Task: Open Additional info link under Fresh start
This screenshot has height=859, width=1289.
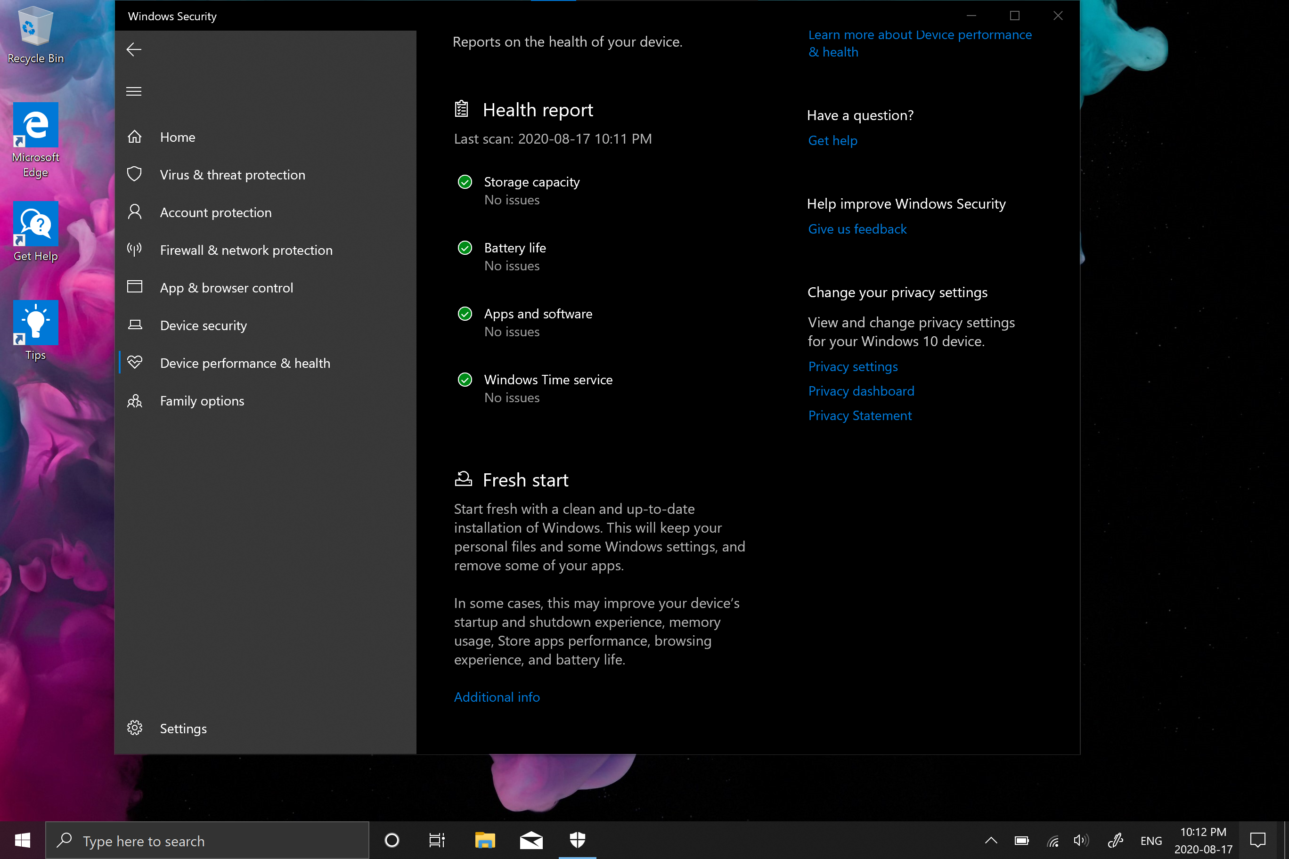Action: [x=497, y=697]
